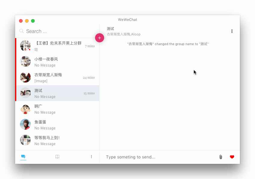Open the 小楼一夜春风 conversation
Viewport: 255px width, 179px height.
coord(58,62)
